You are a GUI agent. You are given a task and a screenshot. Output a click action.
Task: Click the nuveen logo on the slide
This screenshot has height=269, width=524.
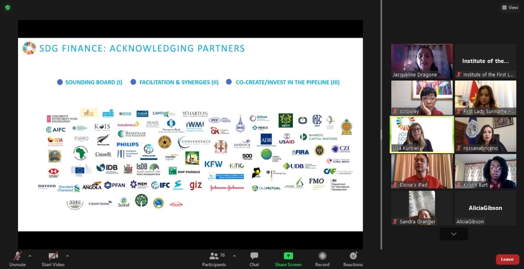[47, 186]
